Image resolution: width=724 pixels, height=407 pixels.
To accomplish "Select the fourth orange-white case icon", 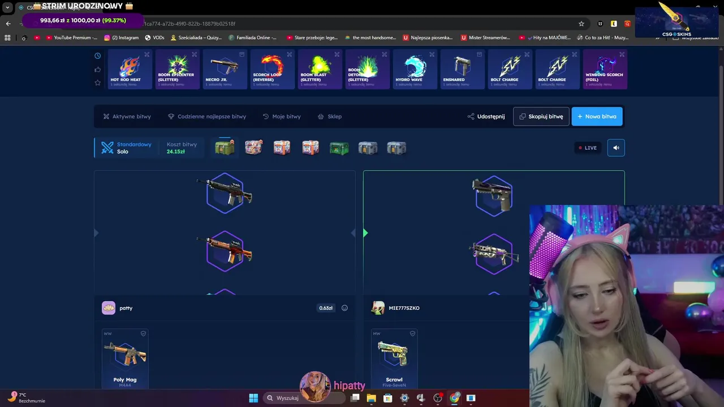I will [311, 148].
